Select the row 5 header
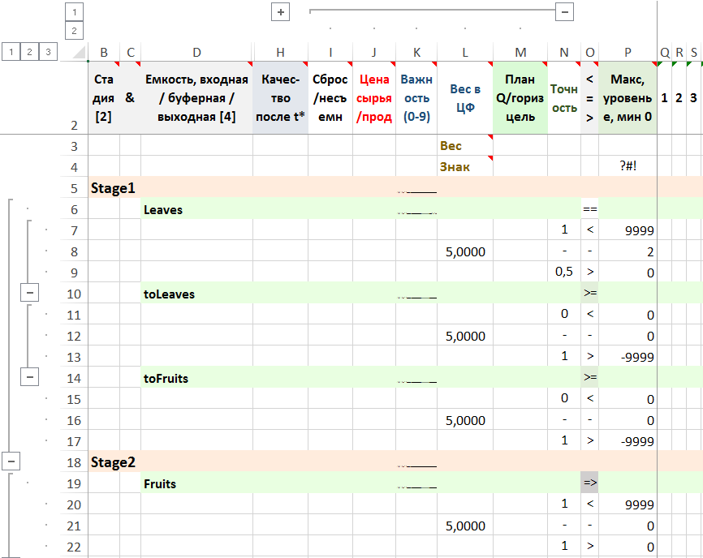 point(74,188)
